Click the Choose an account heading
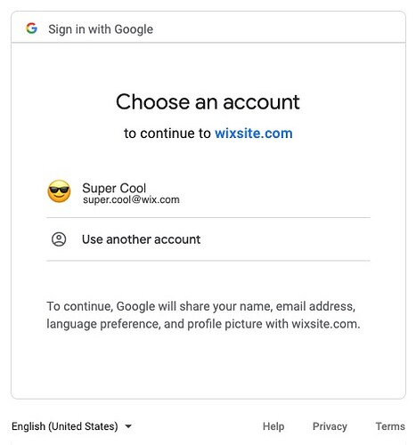Image resolution: width=416 pixels, height=445 pixels. coord(208,101)
